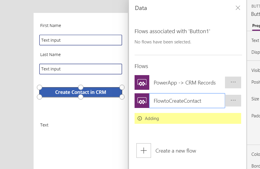Click the FlowtoCreateContact purple flow icon
Image resolution: width=260 pixels, height=169 pixels.
[x=142, y=101]
